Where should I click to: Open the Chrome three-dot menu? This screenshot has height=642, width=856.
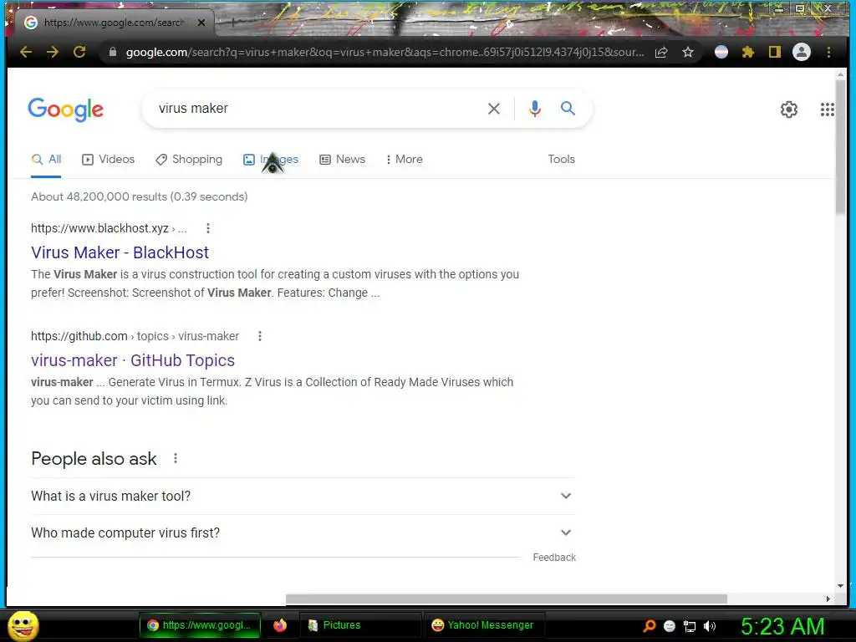(828, 52)
